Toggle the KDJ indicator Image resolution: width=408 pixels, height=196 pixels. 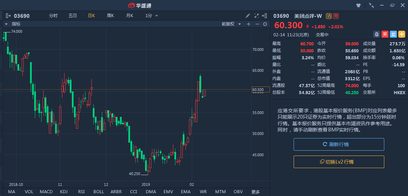click(64, 192)
